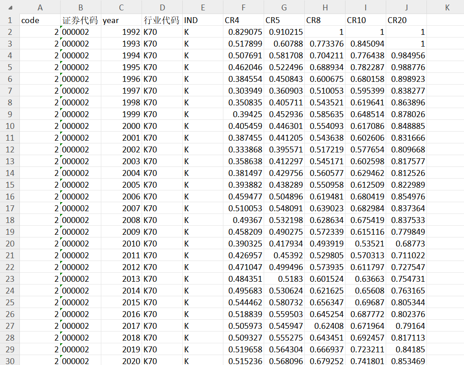
Task: Click code cell 2 in row 25
Action: coord(40,302)
